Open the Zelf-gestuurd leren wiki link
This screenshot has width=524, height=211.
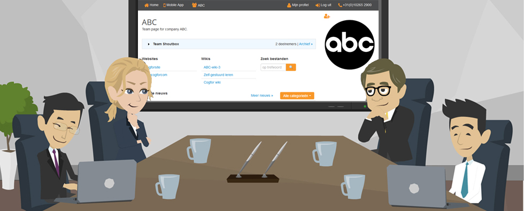pyautogui.click(x=218, y=75)
